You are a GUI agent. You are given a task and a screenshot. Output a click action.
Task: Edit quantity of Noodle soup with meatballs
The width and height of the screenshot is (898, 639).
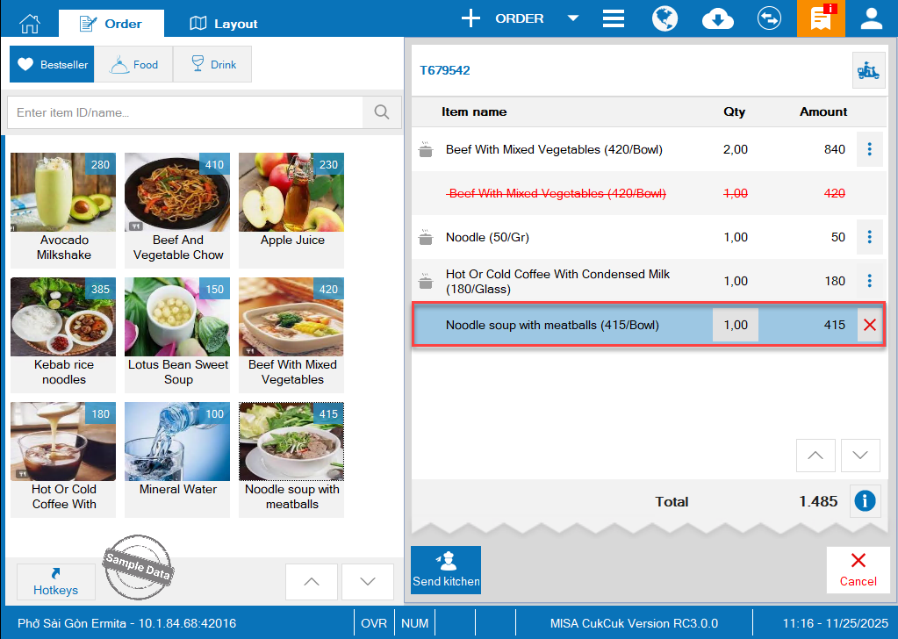pyautogui.click(x=735, y=325)
